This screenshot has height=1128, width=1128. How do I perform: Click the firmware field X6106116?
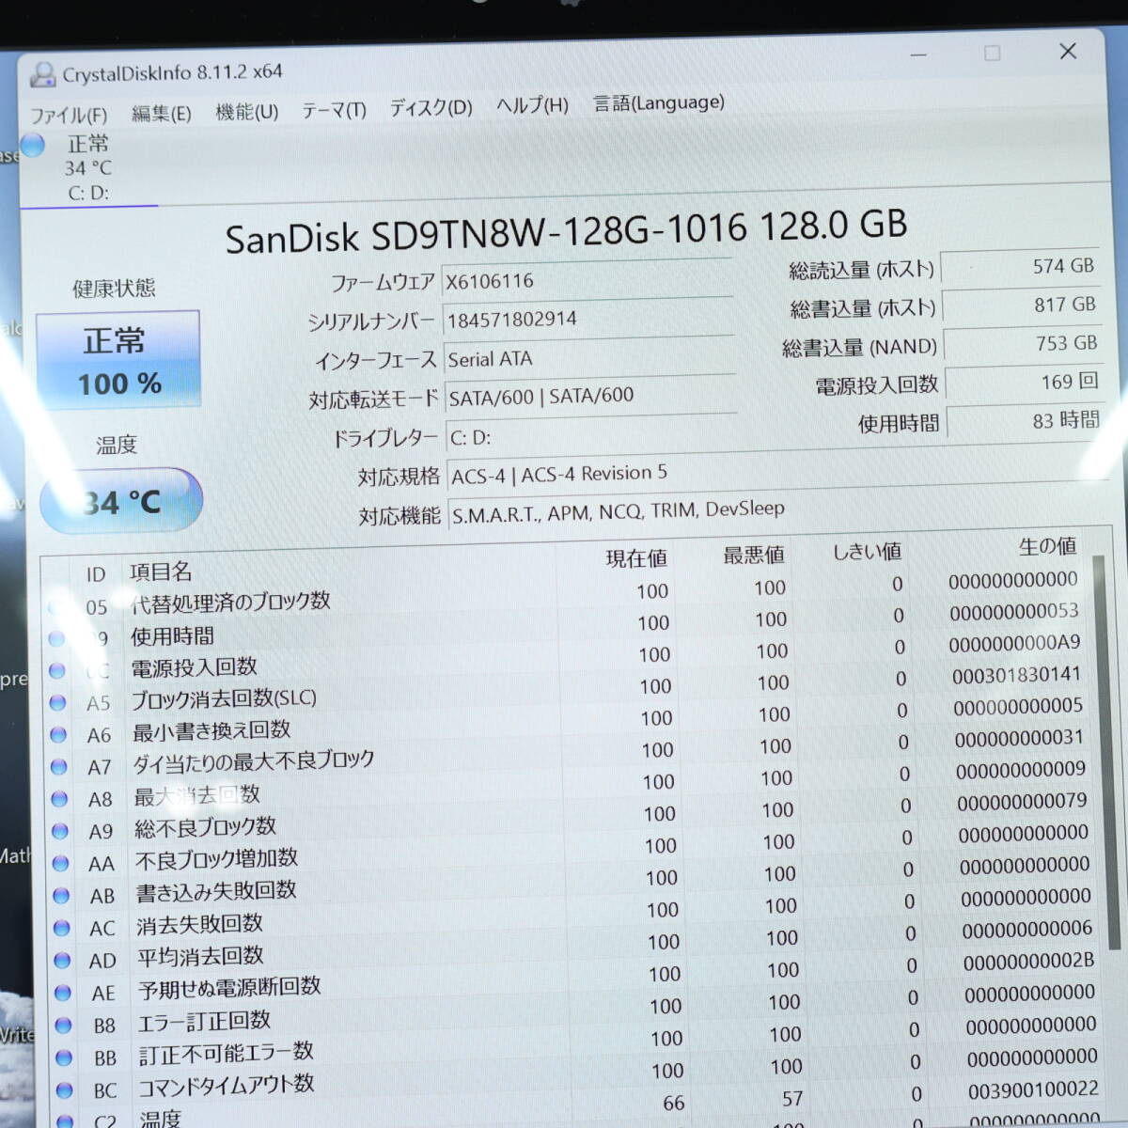point(587,280)
